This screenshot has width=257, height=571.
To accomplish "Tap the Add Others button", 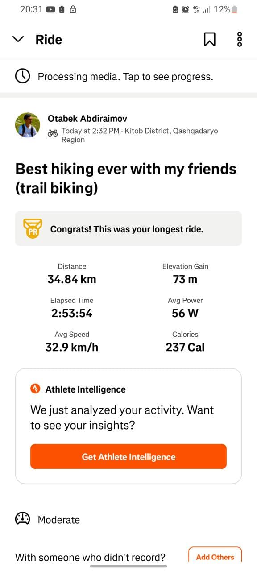I will coord(215,556).
